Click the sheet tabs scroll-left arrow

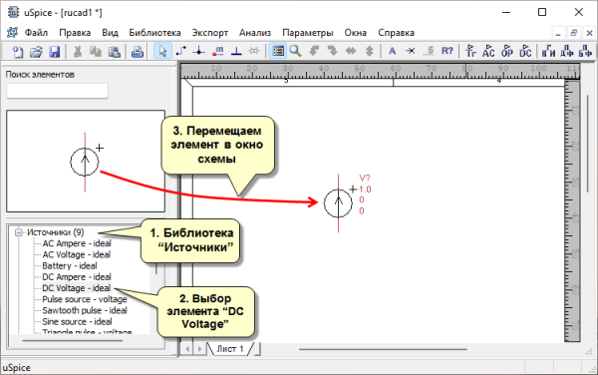(x=187, y=349)
